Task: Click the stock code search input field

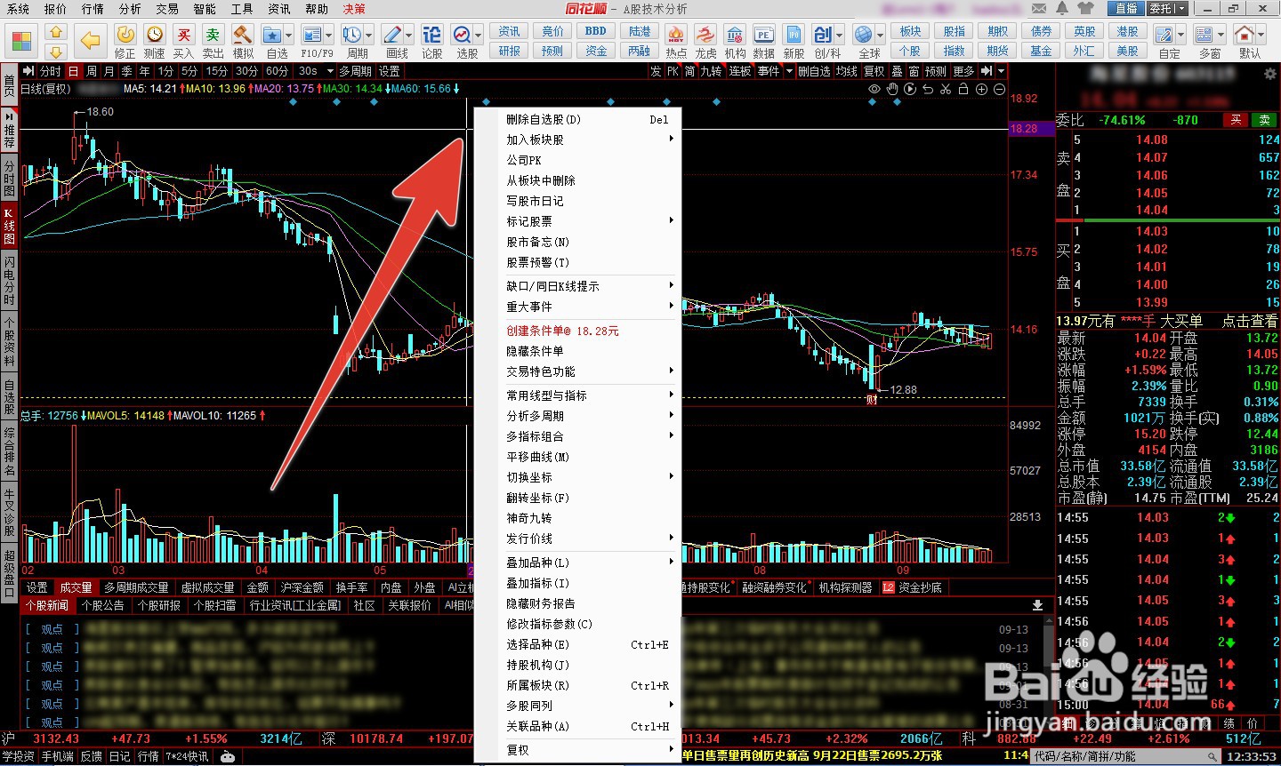Action: click(1125, 756)
